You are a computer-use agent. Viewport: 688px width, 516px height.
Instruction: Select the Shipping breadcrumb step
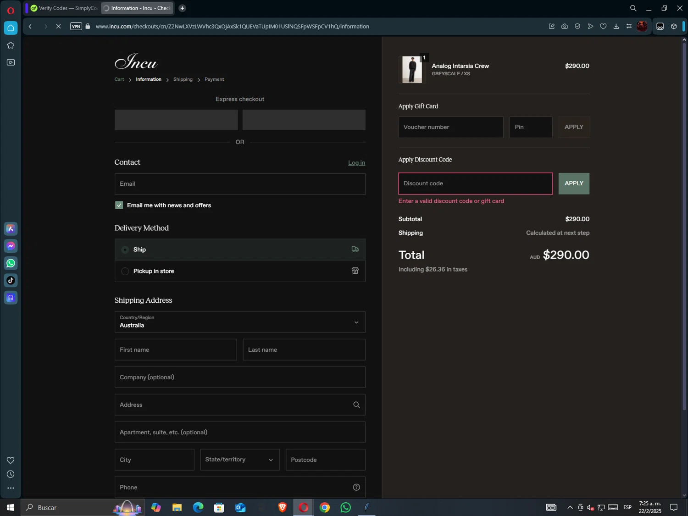click(183, 79)
